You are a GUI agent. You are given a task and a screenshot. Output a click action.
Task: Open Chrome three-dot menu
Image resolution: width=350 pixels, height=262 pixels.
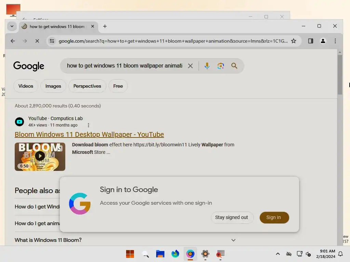tap(335, 41)
